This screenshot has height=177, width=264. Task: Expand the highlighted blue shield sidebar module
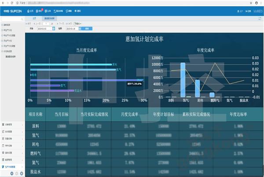(x=12, y=167)
